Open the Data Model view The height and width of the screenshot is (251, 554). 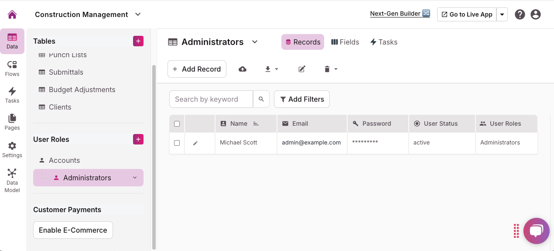12,180
